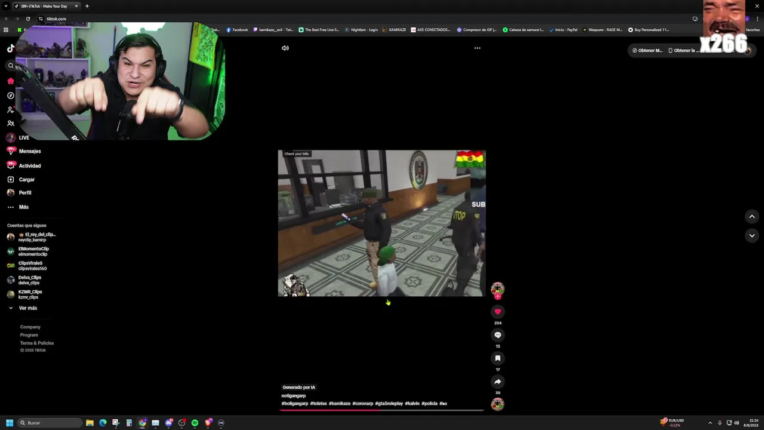Click the Obtener M... button at top right
The height and width of the screenshot is (430, 764).
pyautogui.click(x=647, y=51)
